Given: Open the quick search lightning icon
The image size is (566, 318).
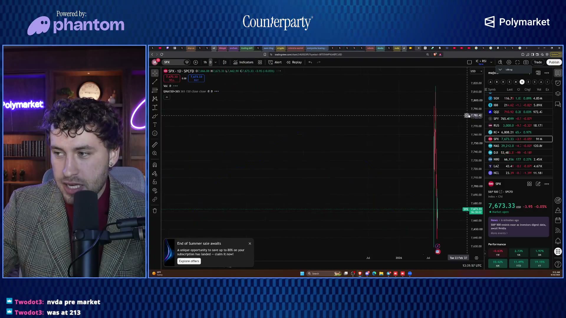Looking at the screenshot, I should coord(500,62).
